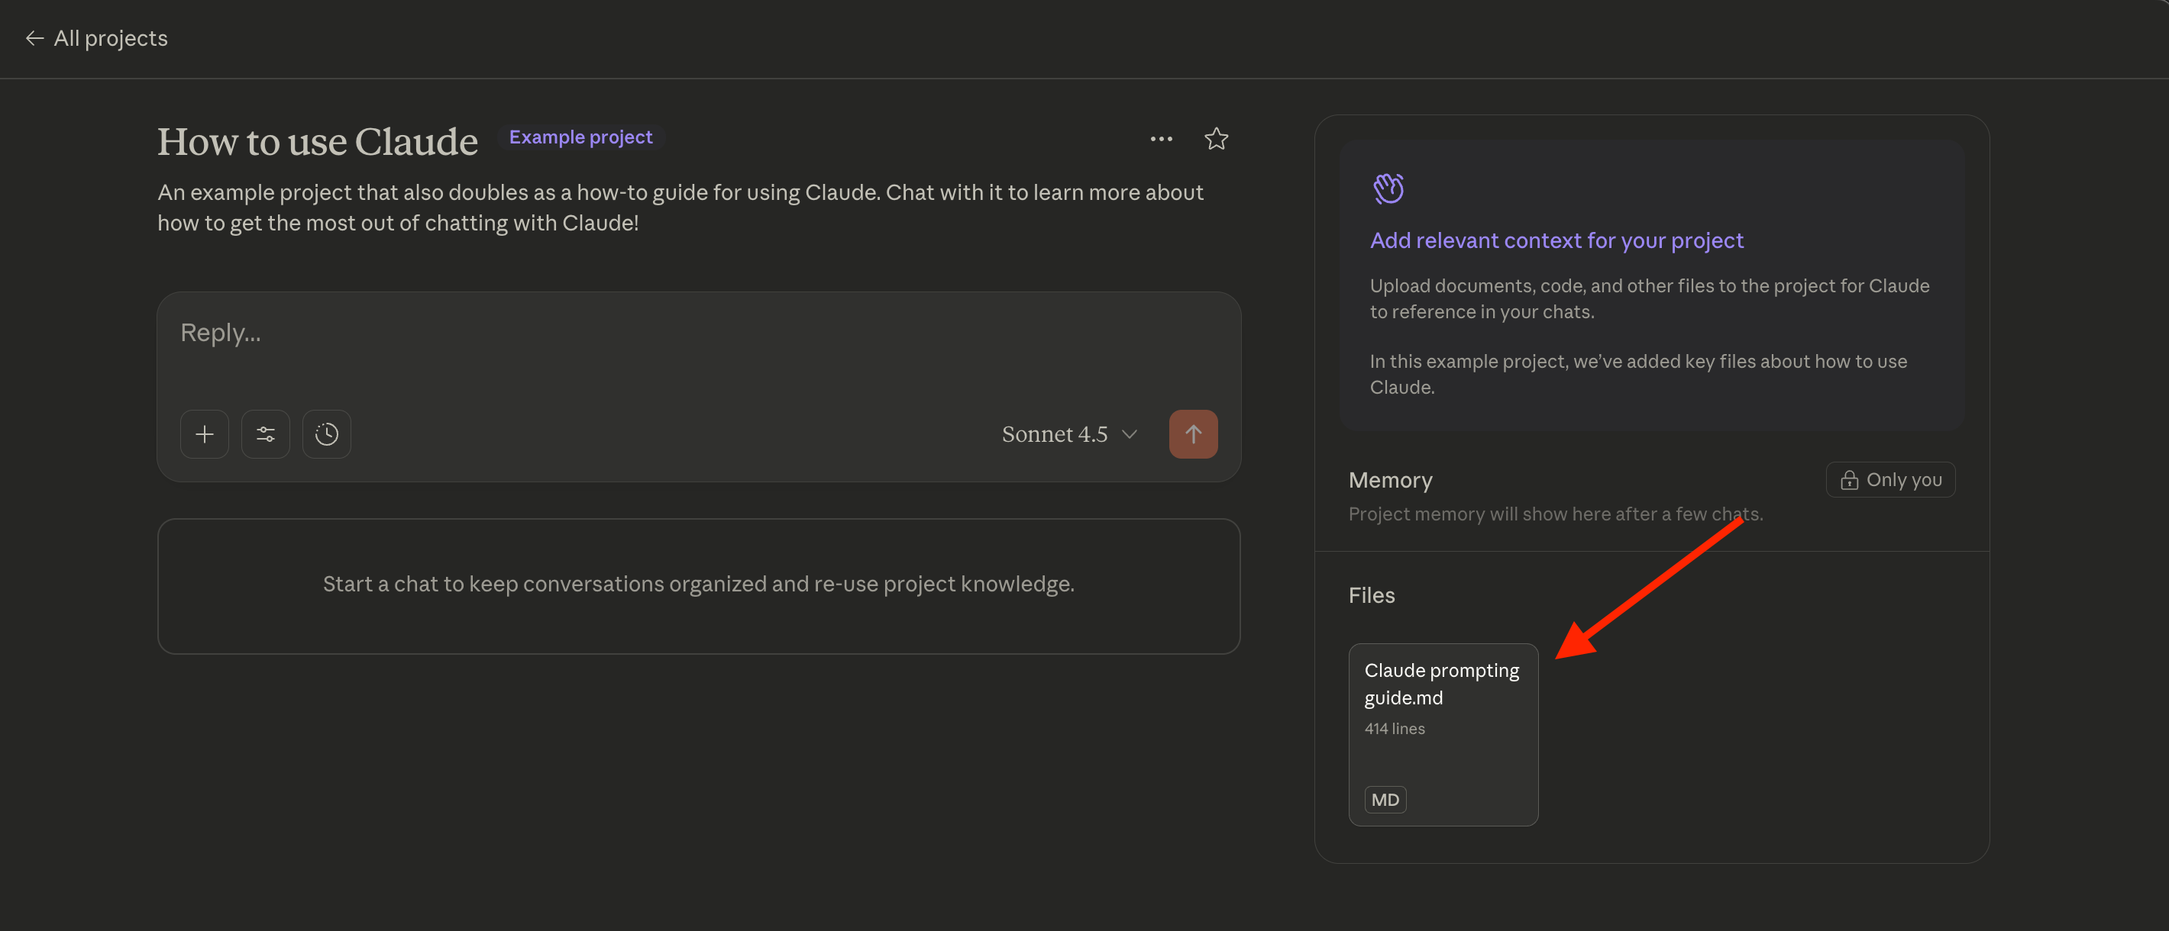Click the Example project badge
Viewport: 2169px width, 931px height.
tap(580, 137)
